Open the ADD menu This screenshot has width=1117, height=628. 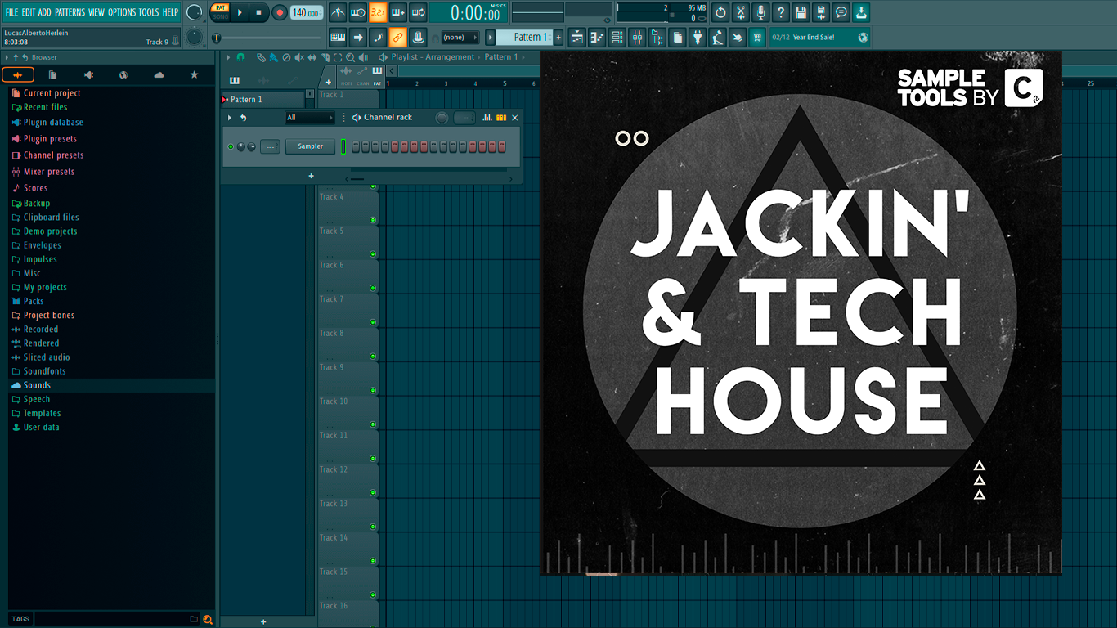coord(44,12)
